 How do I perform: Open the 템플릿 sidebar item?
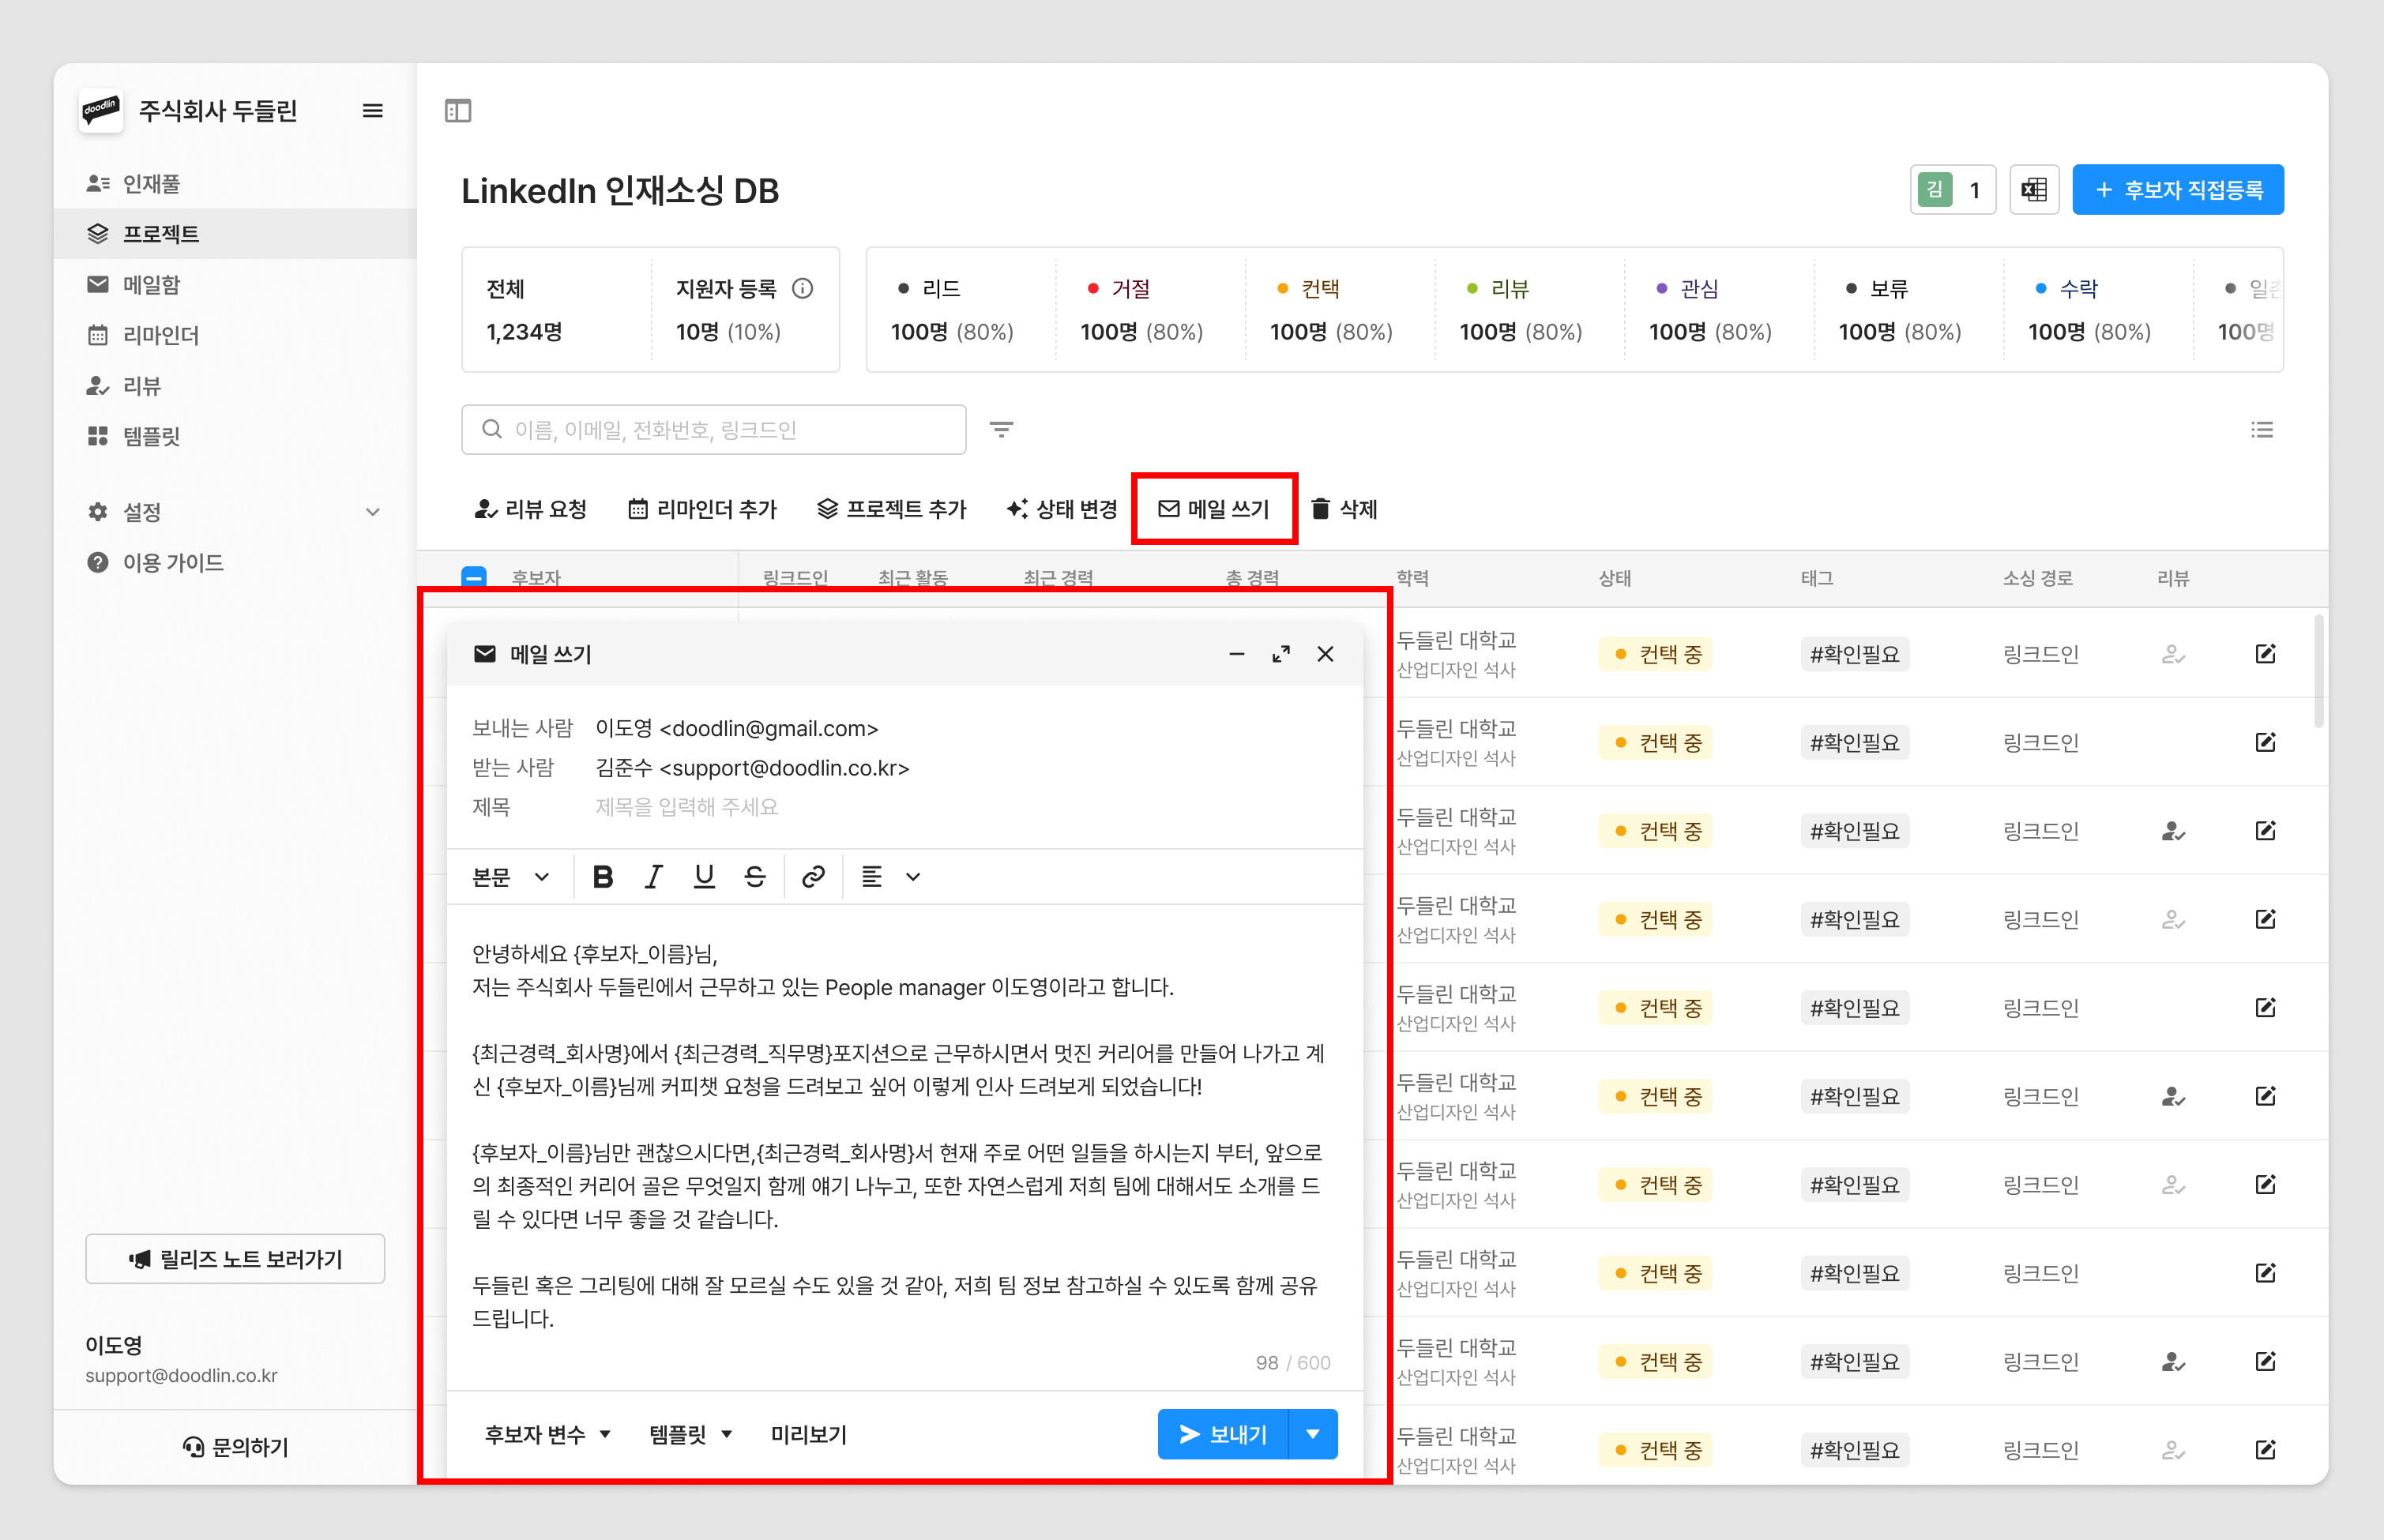(151, 436)
